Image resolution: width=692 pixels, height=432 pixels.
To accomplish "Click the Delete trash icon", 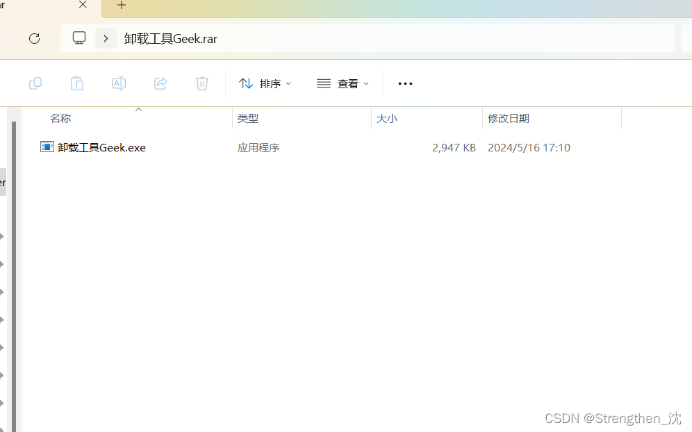I will point(202,83).
